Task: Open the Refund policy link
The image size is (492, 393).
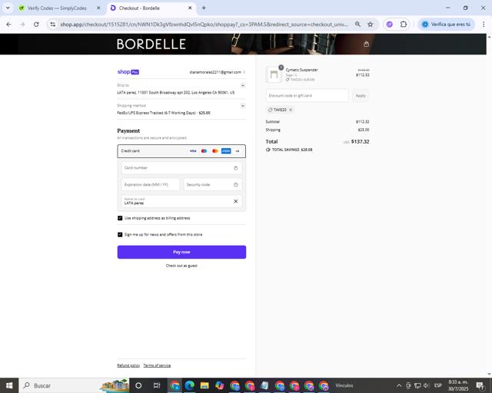Action: (128, 365)
